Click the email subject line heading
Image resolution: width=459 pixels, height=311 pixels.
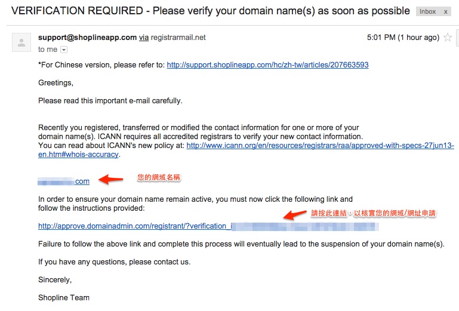click(x=211, y=11)
